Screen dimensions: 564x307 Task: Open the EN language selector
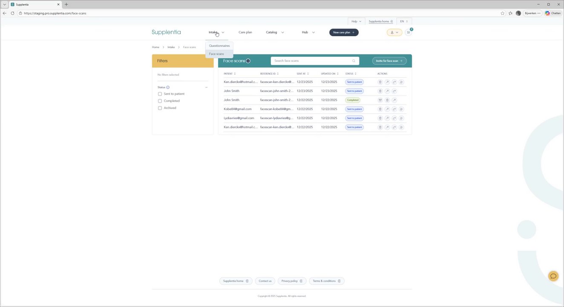coord(404,21)
